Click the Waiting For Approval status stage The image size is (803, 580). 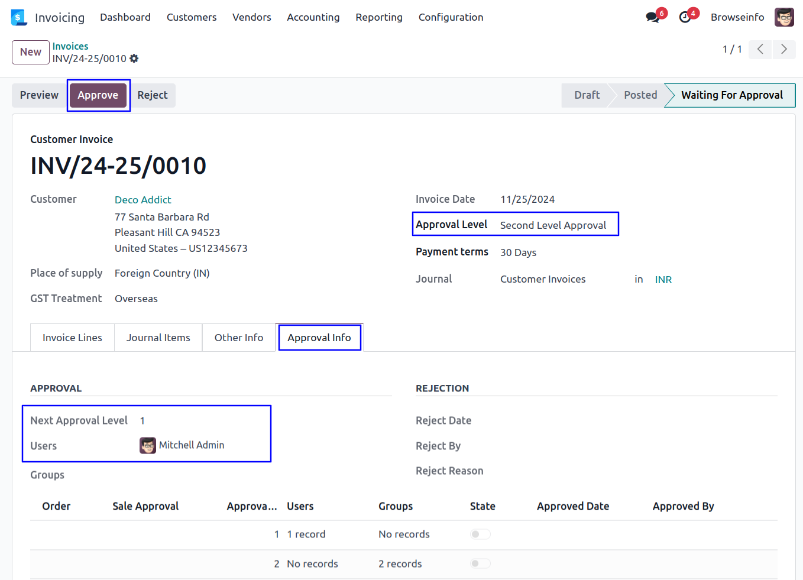(731, 95)
